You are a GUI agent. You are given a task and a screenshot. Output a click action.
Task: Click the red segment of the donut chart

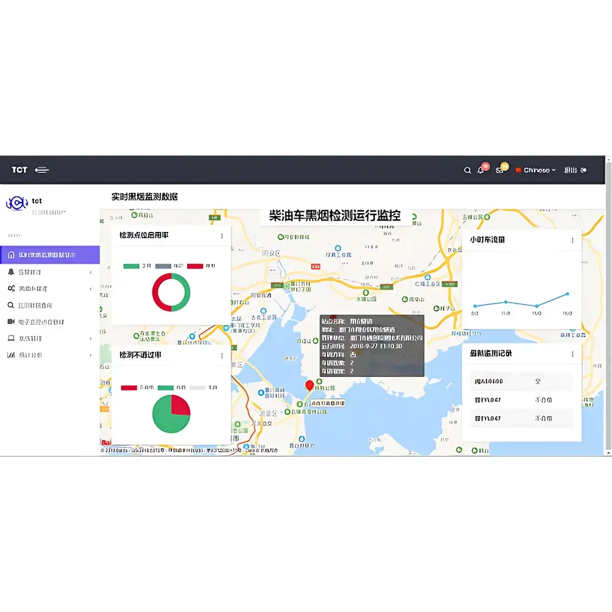click(x=155, y=293)
